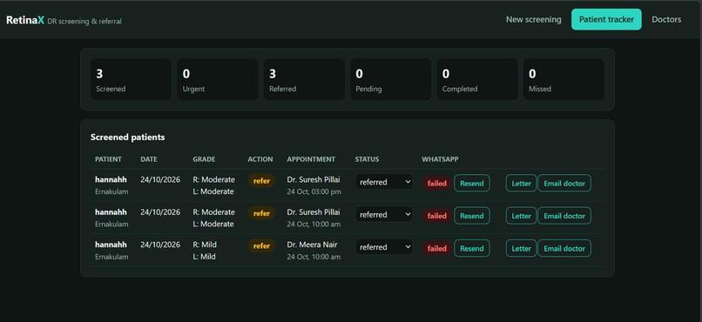Image resolution: width=702 pixels, height=322 pixels.
Task: Select the Screened stat card
Action: tap(131, 79)
